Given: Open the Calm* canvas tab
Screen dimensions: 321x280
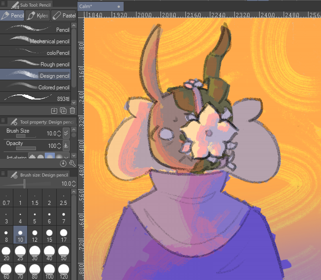Looking at the screenshot, I should click(x=101, y=6).
